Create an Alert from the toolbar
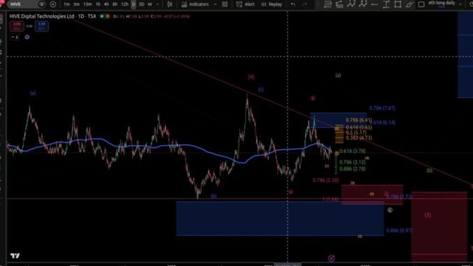The image size is (473, 266). pyautogui.click(x=246, y=4)
